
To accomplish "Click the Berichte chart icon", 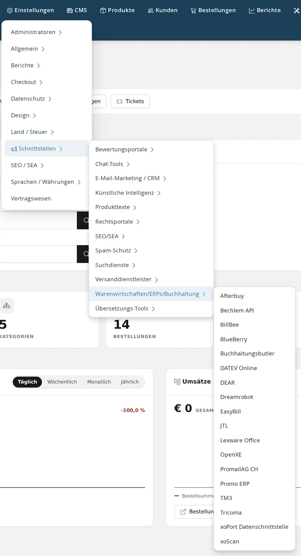I will [x=252, y=11].
